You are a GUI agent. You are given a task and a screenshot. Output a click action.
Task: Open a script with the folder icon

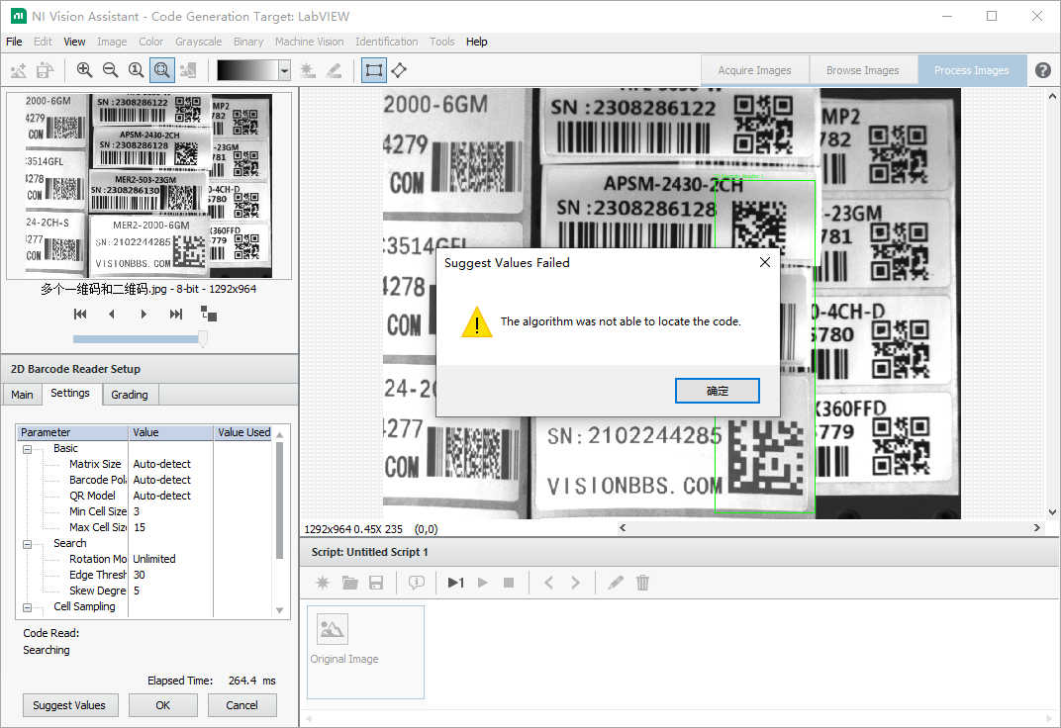[x=349, y=583]
